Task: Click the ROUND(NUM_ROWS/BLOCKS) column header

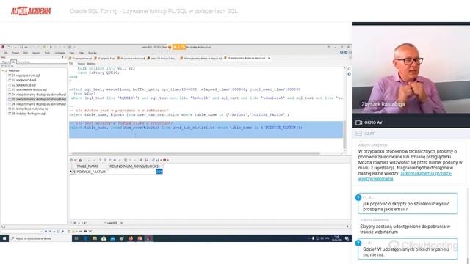Action: (135, 166)
